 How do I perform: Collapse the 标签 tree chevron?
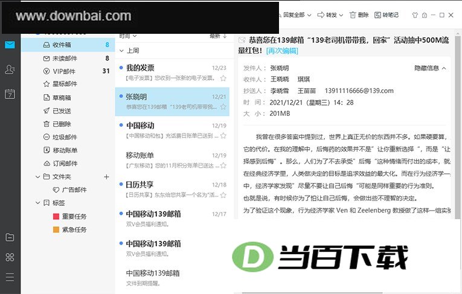(37, 203)
